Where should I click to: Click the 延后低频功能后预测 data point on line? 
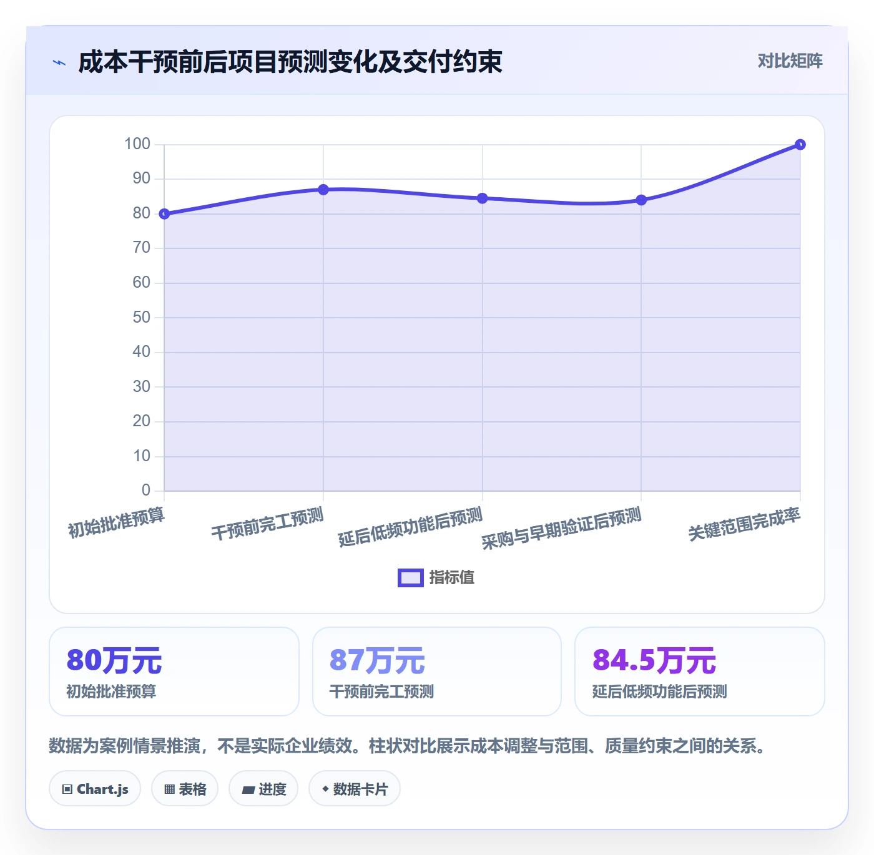(482, 198)
